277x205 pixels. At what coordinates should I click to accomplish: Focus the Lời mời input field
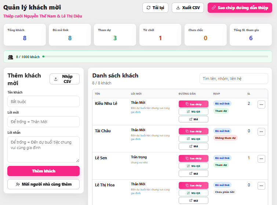[x=43, y=122]
